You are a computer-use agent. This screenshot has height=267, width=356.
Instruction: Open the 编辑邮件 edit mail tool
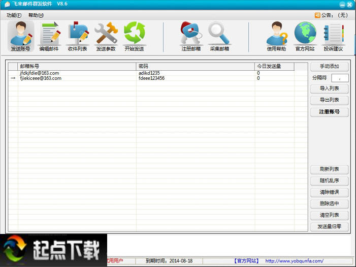[x=49, y=36]
